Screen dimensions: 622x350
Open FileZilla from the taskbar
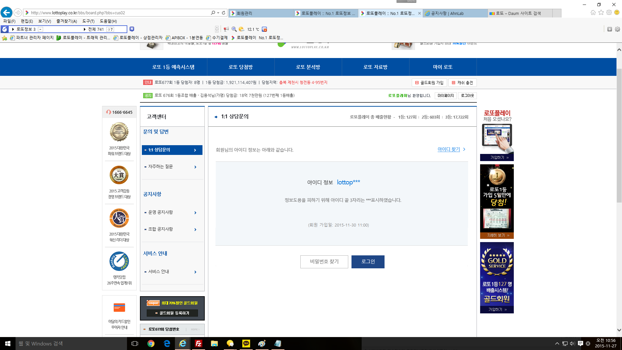pos(199,344)
